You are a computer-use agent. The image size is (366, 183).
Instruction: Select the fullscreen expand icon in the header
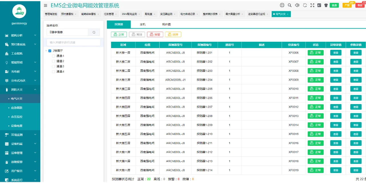312,5
